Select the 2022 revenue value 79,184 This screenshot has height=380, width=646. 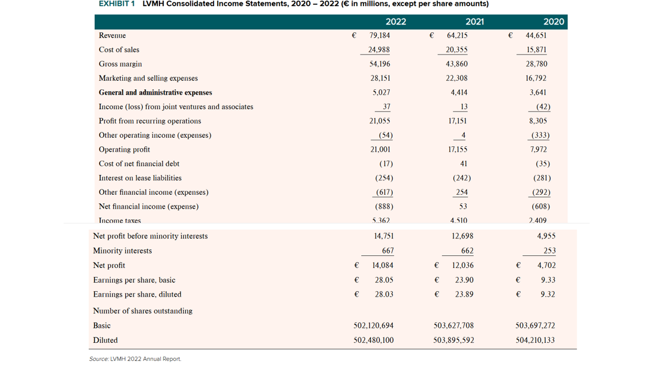click(x=380, y=35)
